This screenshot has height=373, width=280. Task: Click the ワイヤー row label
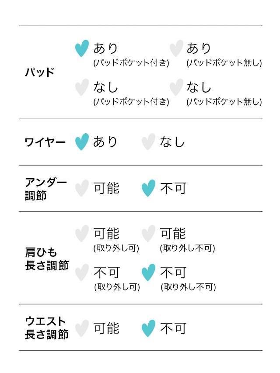pyautogui.click(x=45, y=142)
